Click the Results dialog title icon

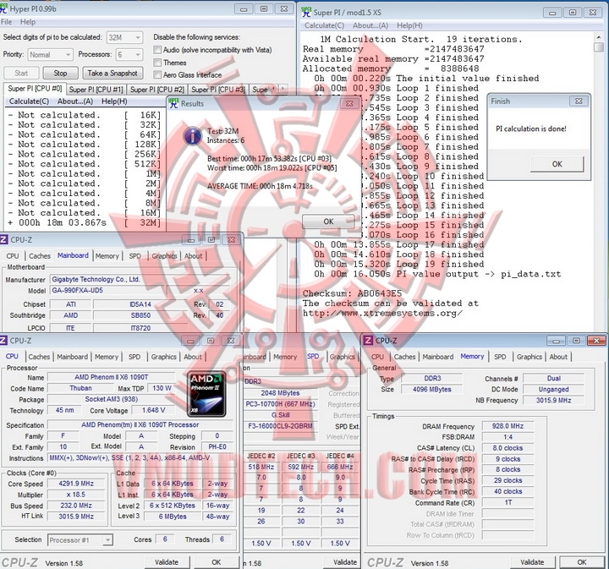[173, 103]
